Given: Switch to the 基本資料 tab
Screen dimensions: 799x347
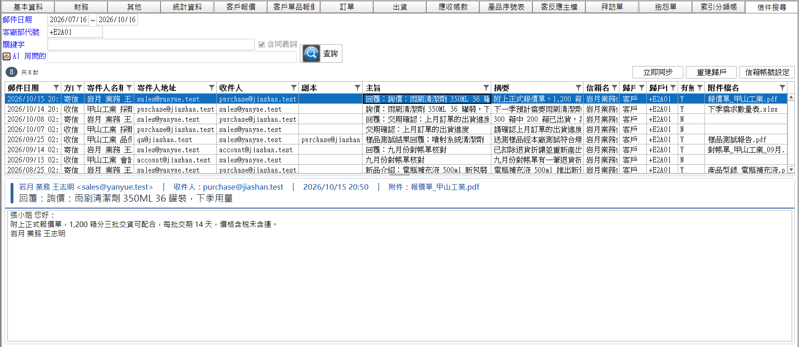Looking at the screenshot, I should coord(28,7).
